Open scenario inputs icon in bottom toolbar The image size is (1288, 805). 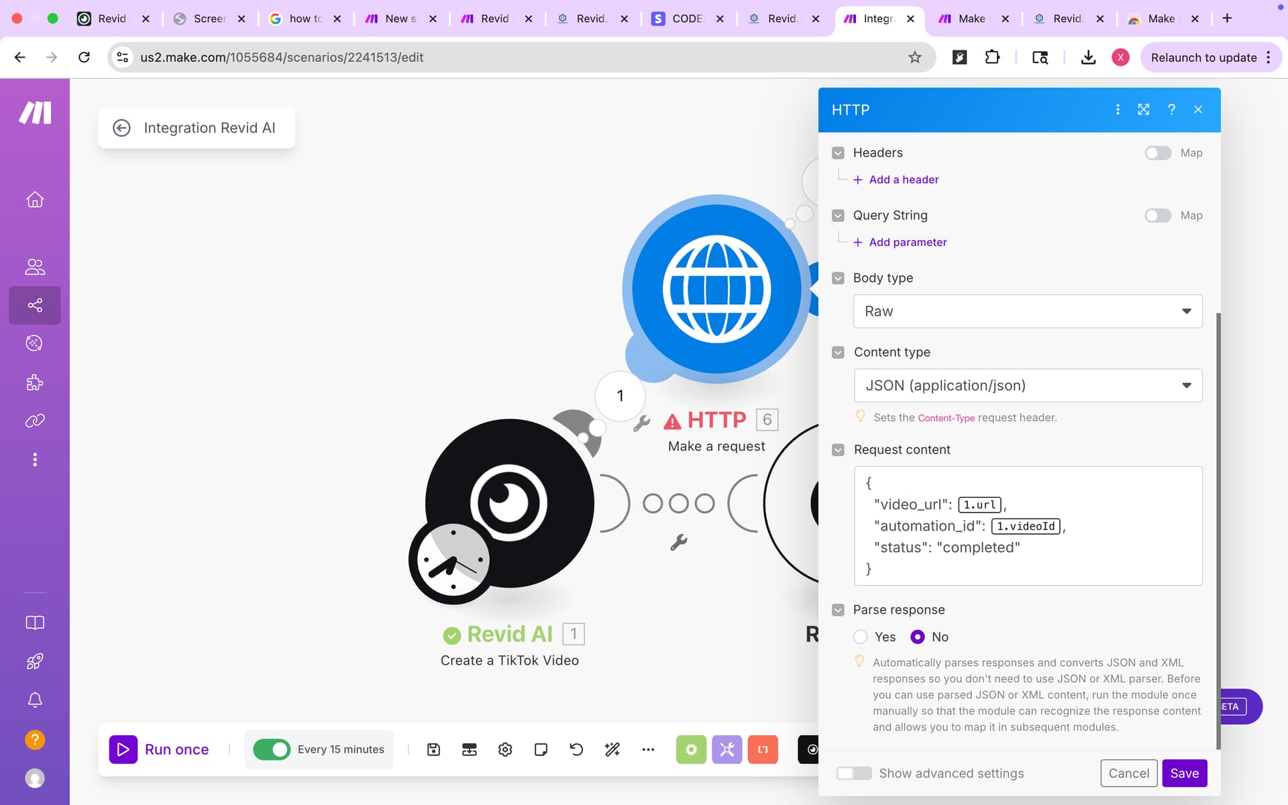click(470, 749)
